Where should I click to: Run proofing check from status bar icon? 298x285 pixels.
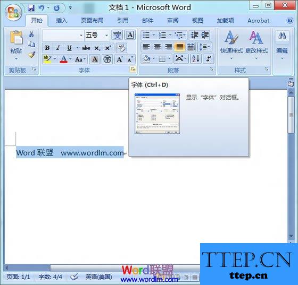pyautogui.click(x=74, y=277)
